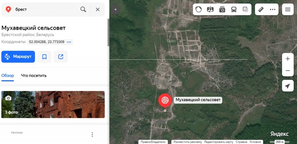Click the search magnifier icon

click(83, 9)
